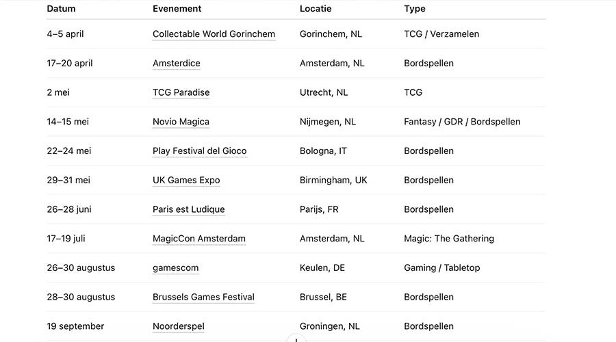The width and height of the screenshot is (616, 342).
Task: Click the Datum column header
Action: 61,9
